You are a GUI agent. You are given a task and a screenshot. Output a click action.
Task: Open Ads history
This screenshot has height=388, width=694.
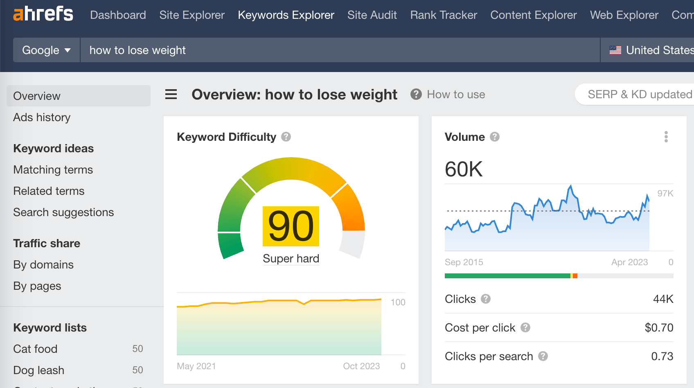[x=42, y=117]
